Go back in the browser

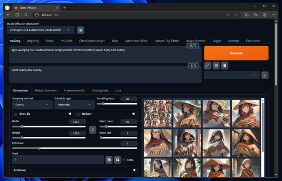[x=8, y=15]
